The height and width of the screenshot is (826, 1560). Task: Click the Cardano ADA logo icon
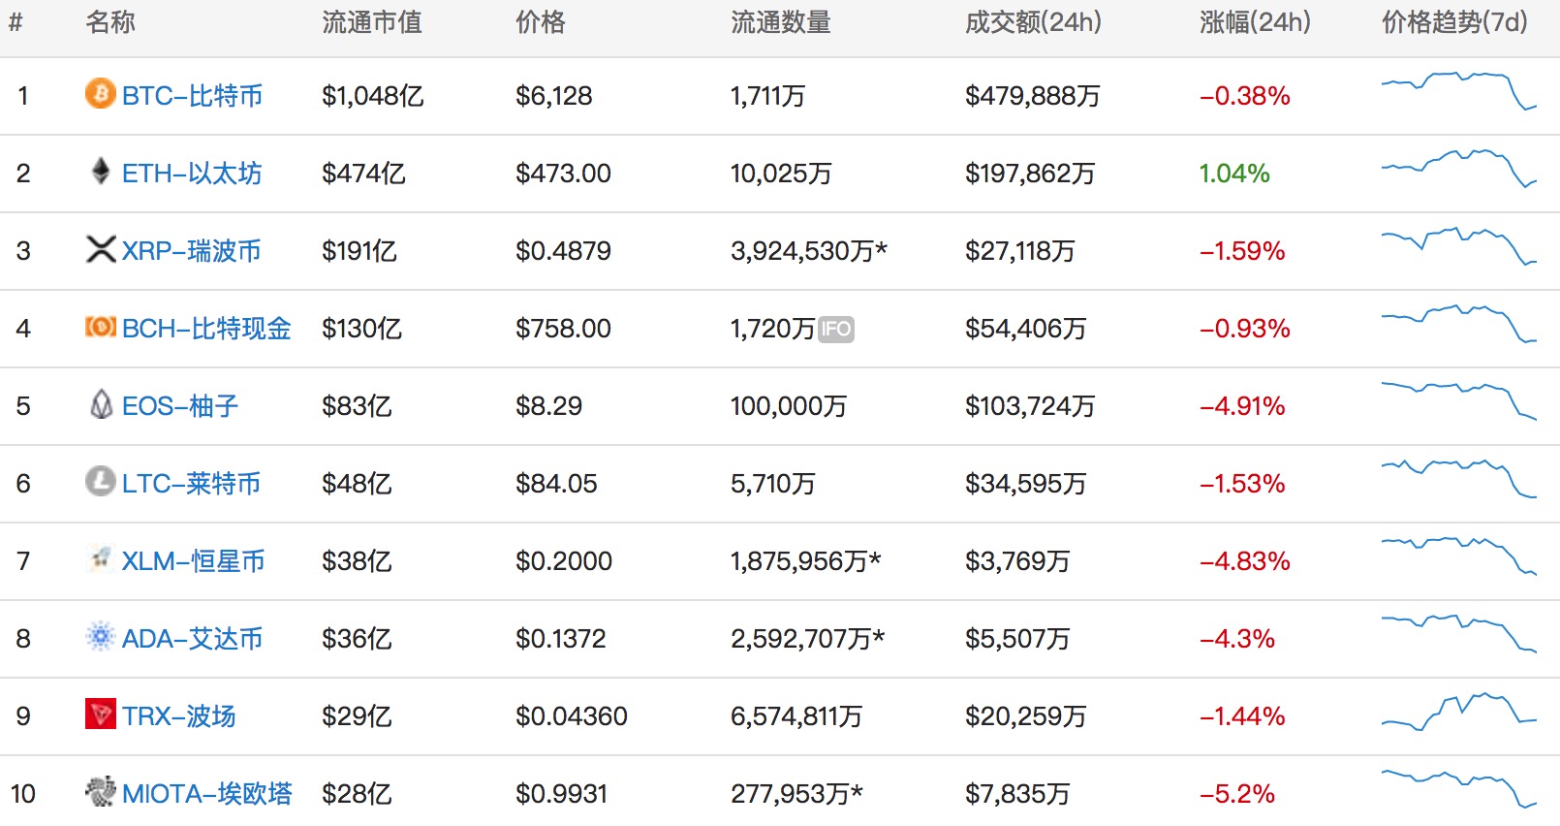pos(100,637)
